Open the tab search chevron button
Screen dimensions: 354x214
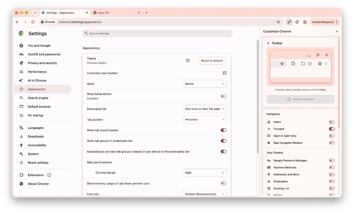[x=35, y=12]
